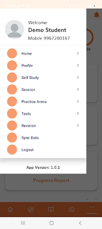Open the Tests menu item
The width and height of the screenshot is (102, 229).
43,113
